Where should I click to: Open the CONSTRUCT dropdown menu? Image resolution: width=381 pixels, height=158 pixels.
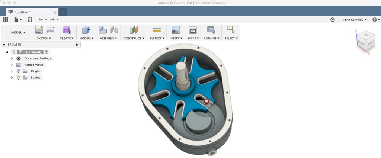[x=134, y=38]
